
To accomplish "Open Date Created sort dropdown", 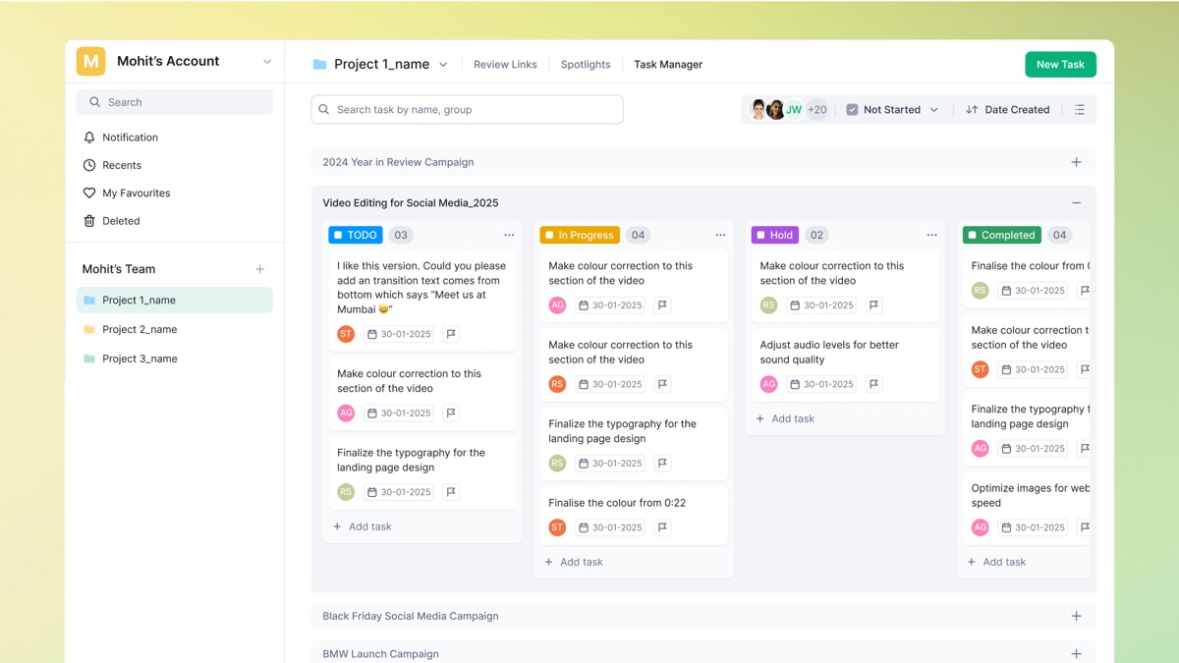I will [1007, 110].
